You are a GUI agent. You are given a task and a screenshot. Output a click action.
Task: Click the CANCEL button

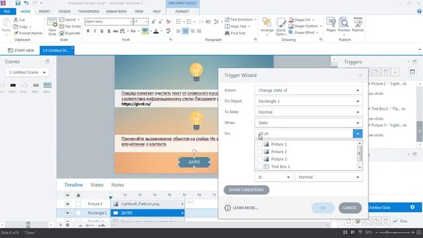point(350,208)
